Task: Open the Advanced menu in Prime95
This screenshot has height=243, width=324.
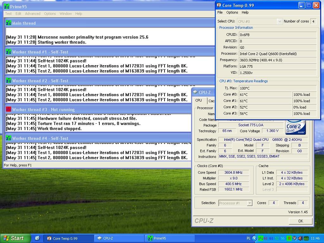Action: 33,14
